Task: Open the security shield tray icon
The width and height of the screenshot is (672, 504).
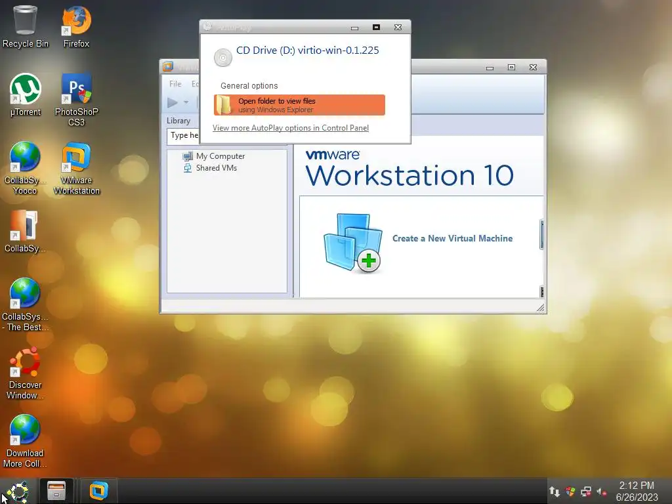Action: point(570,491)
